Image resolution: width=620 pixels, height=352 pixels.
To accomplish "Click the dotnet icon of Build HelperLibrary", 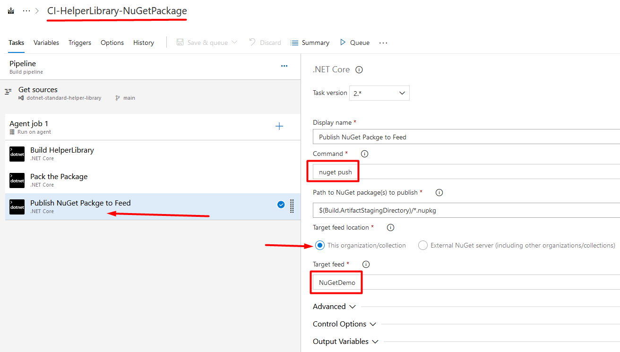I will click(17, 154).
